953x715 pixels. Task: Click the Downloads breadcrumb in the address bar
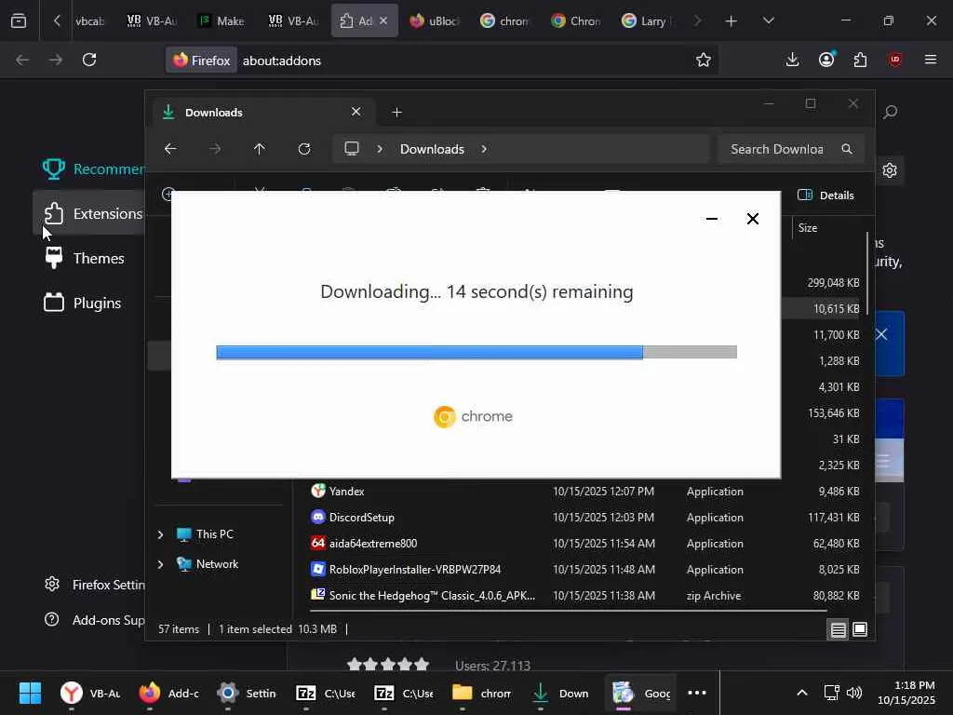click(432, 149)
